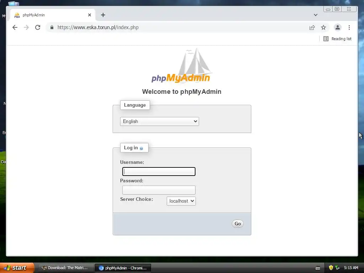Go back to the previous page
The height and width of the screenshot is (273, 364).
15,27
